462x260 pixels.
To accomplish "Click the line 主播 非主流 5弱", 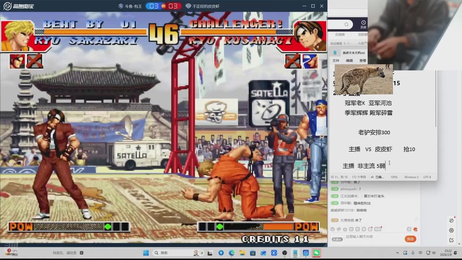I will (x=364, y=166).
